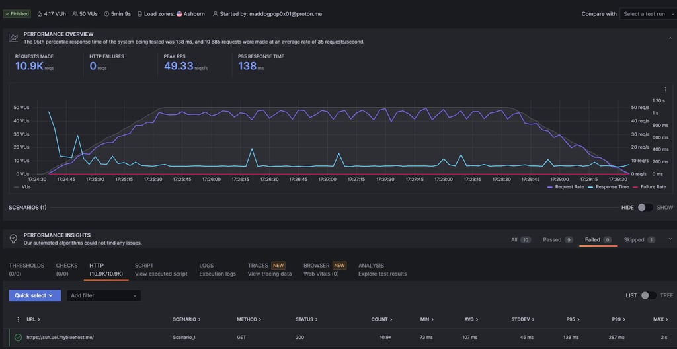Click the Finished status badge

click(17, 14)
